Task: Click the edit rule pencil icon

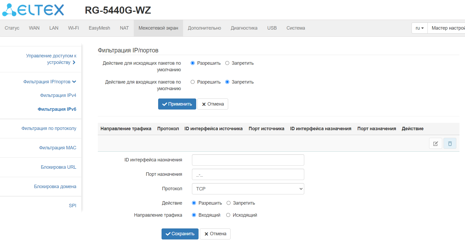Action: [435, 144]
